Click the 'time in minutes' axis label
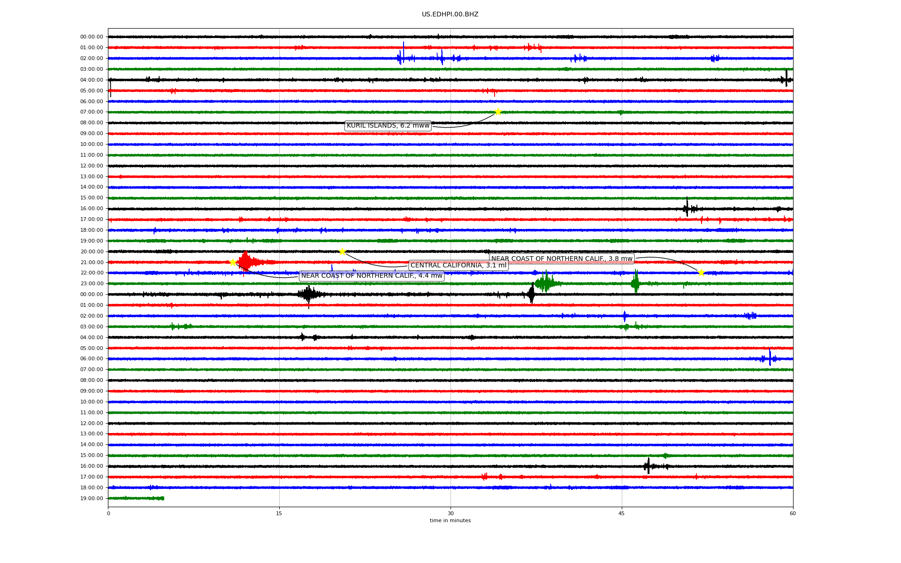The width and height of the screenshot is (901, 563). point(450,520)
